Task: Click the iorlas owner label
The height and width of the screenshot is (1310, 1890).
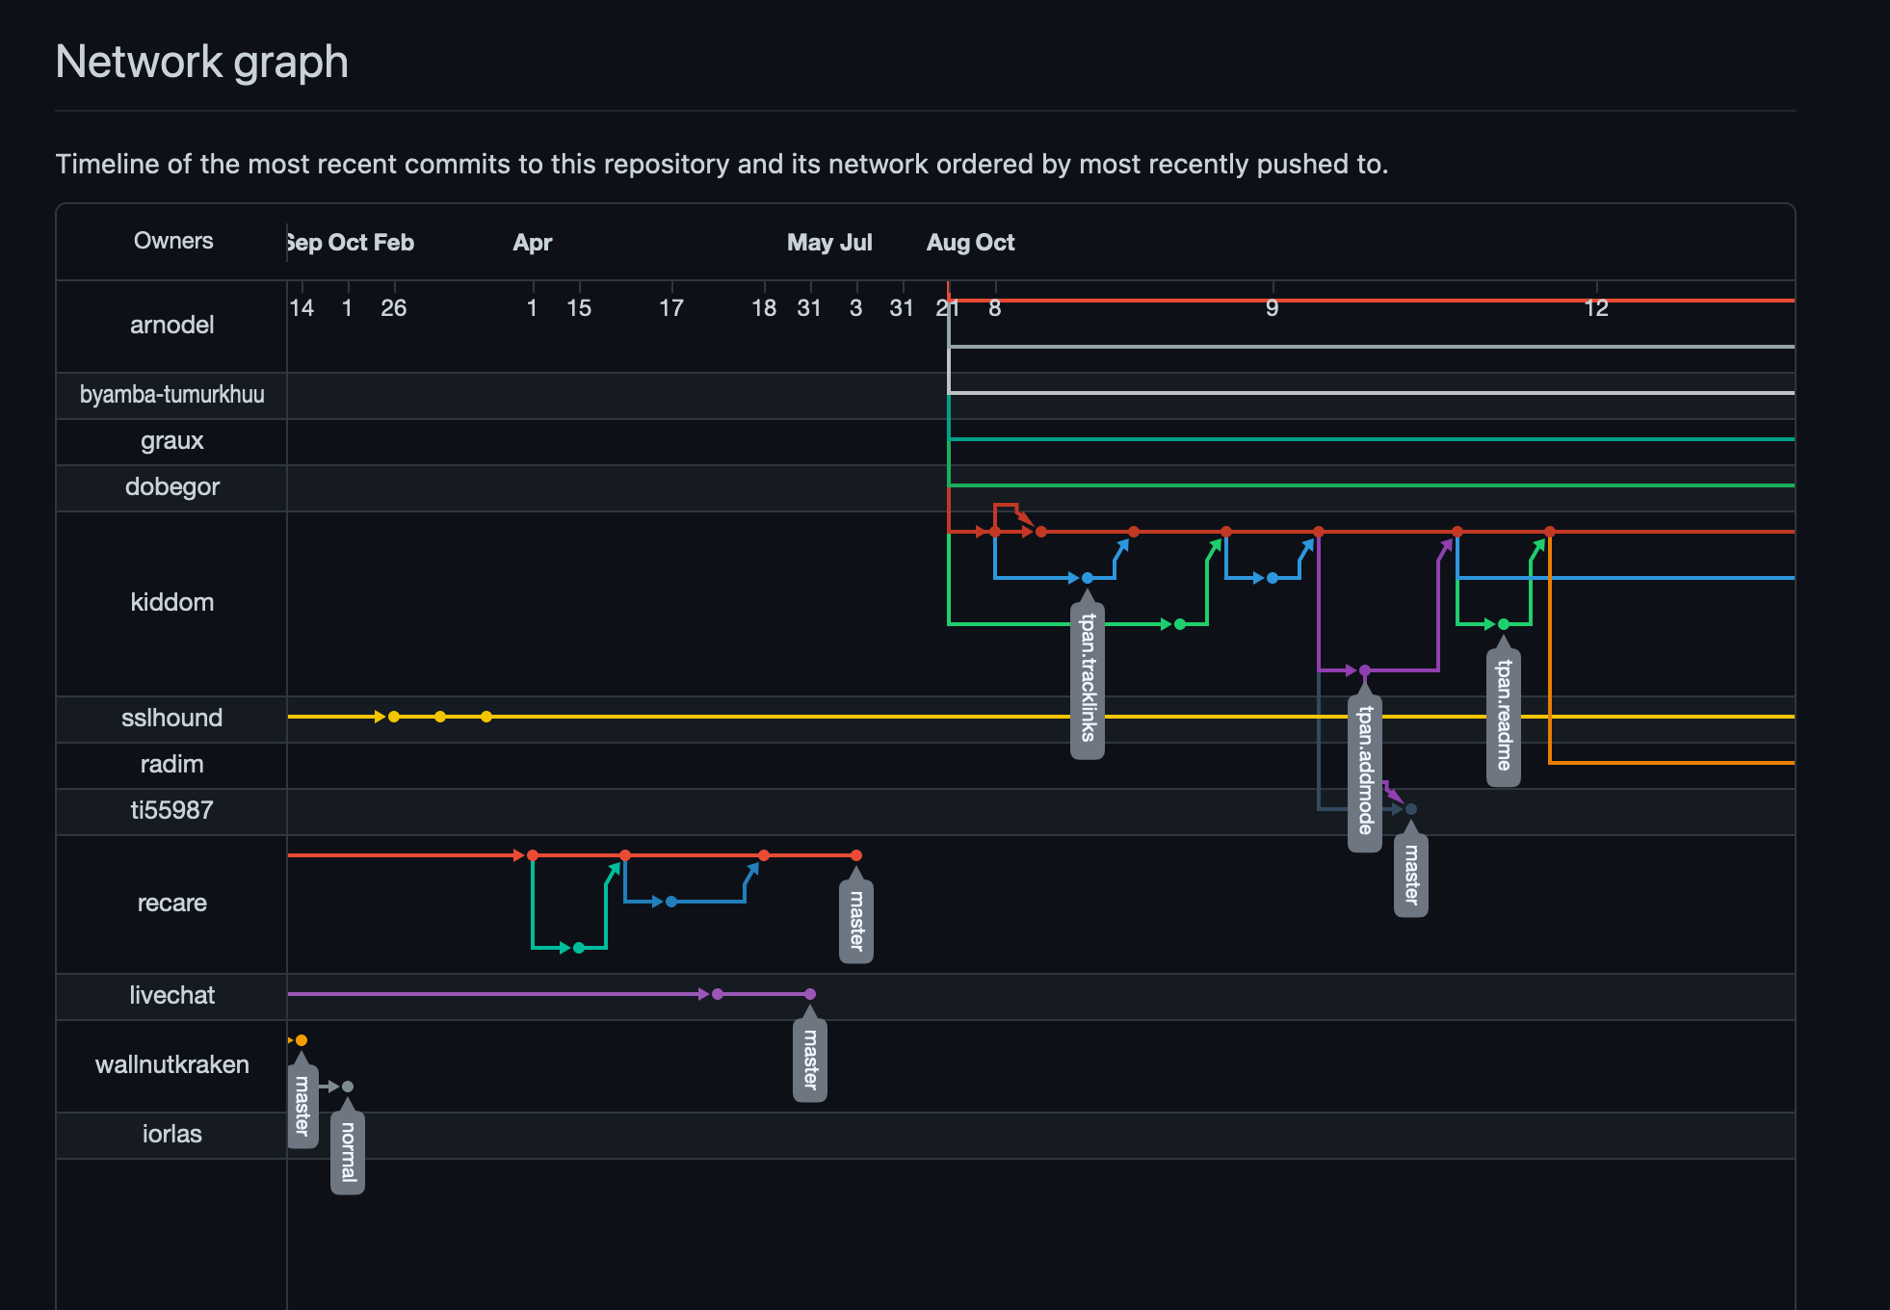Action: 171,1135
